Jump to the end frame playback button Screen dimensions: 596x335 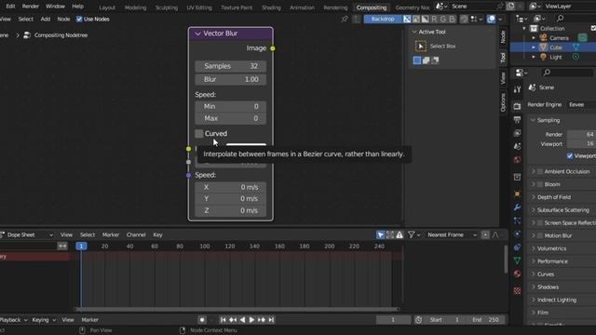click(271, 320)
